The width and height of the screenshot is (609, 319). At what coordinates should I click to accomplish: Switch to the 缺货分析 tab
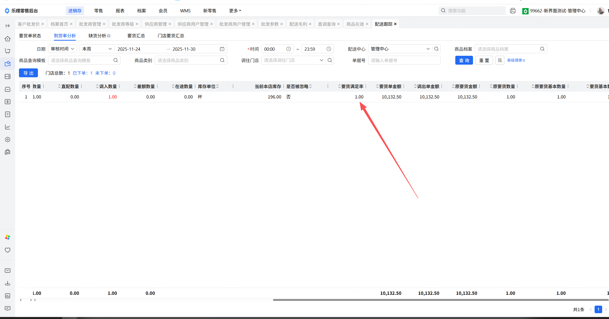pyautogui.click(x=97, y=36)
